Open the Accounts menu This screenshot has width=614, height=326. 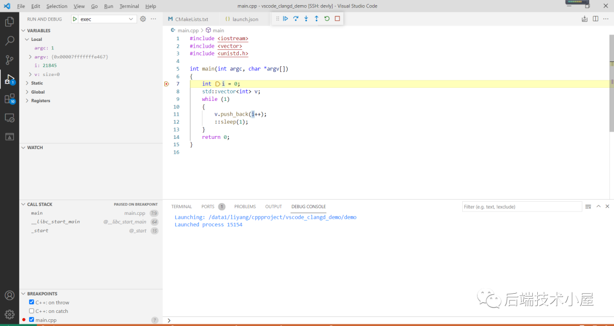[x=10, y=295]
